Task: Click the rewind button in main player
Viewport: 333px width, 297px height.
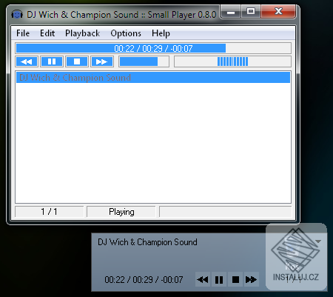Action: tap(27, 61)
